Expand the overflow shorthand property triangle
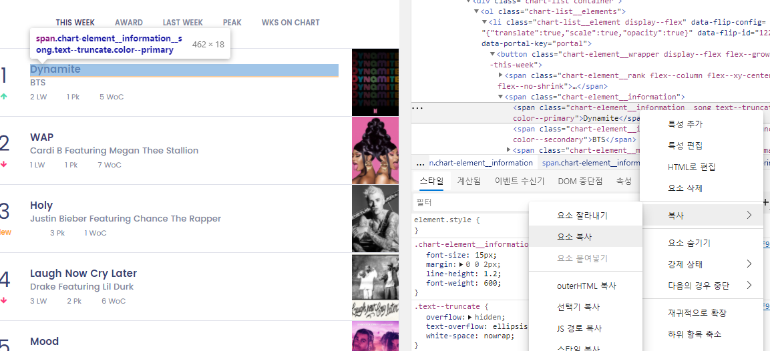 [x=470, y=317]
